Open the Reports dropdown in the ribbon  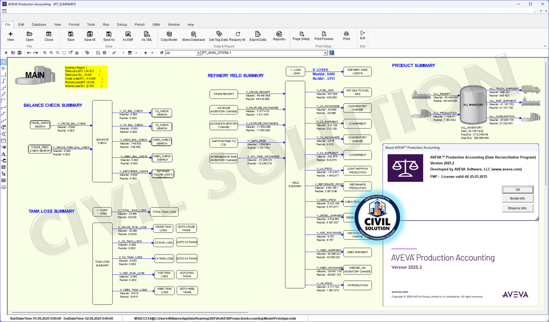pyautogui.click(x=280, y=36)
